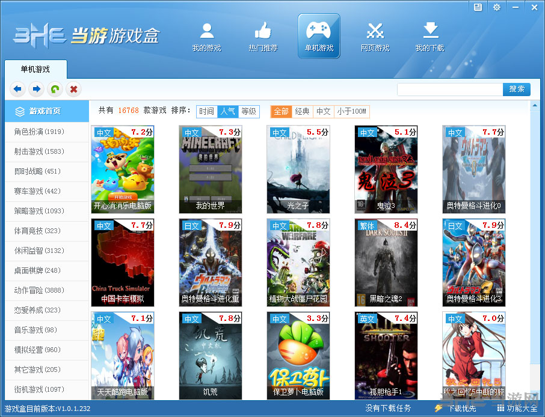Open the 光之子 game cover
Viewport: 545px width, 417px height.
[298, 169]
